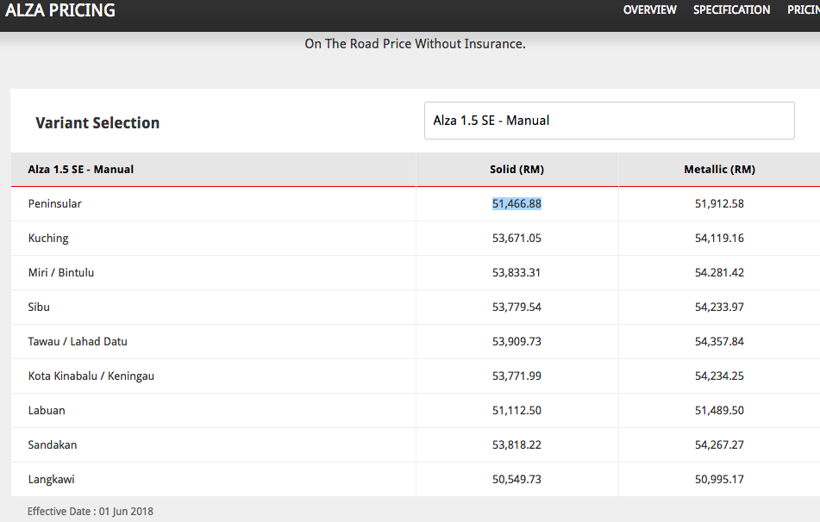Open the OVERVIEW navigation tab
Viewport: 820px width, 522px height.
(x=649, y=10)
